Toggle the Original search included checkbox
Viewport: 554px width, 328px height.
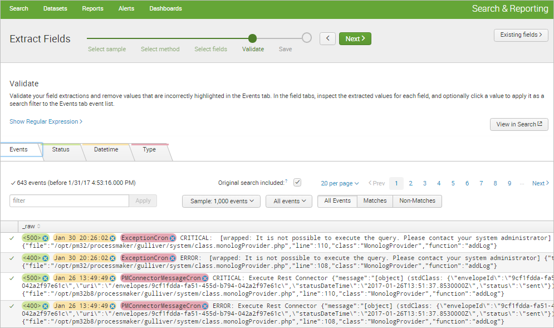[297, 183]
